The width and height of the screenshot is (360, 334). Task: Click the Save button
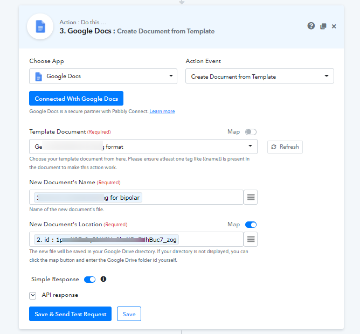click(x=129, y=314)
